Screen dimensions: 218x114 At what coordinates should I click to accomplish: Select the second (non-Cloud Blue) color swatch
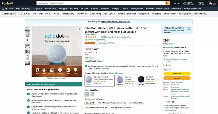point(92,94)
